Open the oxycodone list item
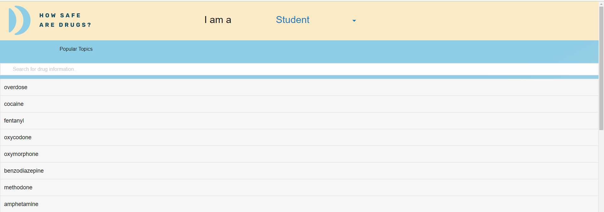 [18, 137]
